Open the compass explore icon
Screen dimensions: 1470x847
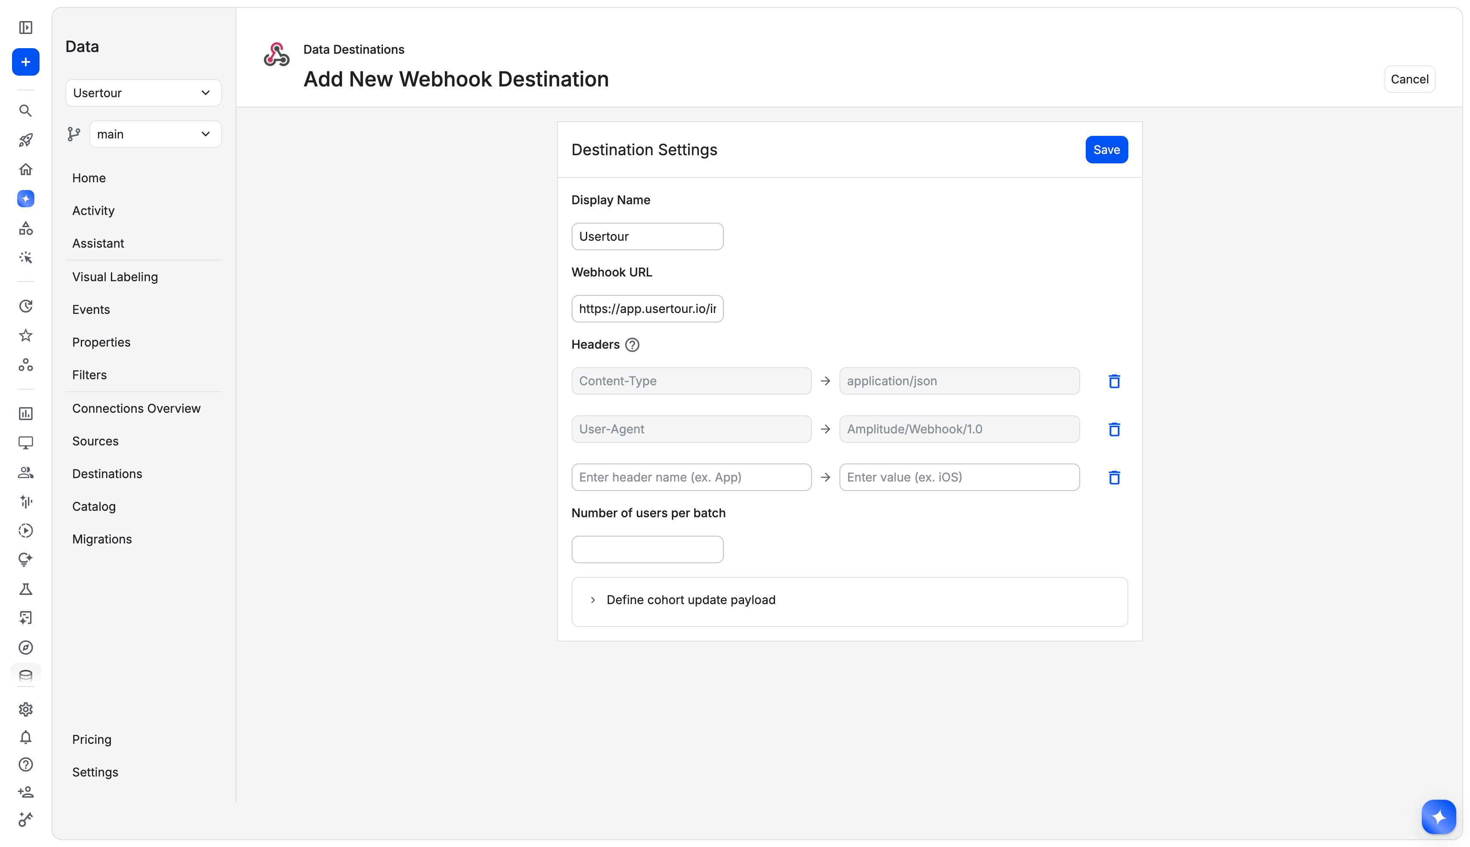pyautogui.click(x=26, y=648)
